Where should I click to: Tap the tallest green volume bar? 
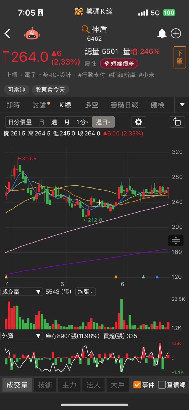click(122, 314)
